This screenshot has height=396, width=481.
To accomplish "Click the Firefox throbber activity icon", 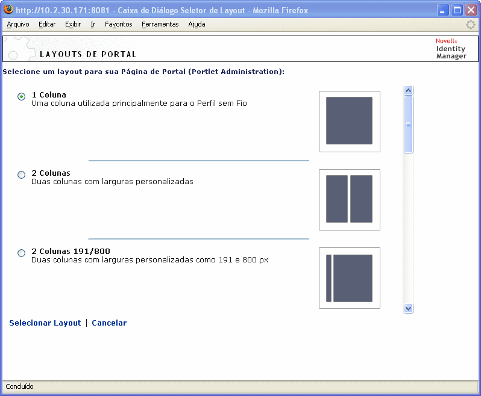I will coord(470,25).
